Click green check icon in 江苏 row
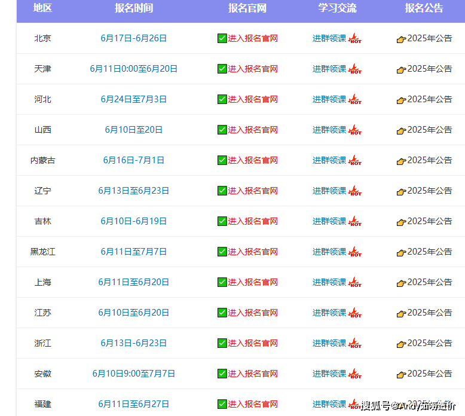The width and height of the screenshot is (465, 416). coord(222,313)
